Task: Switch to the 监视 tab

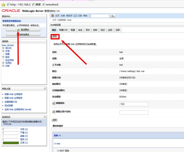Action: tap(110, 30)
